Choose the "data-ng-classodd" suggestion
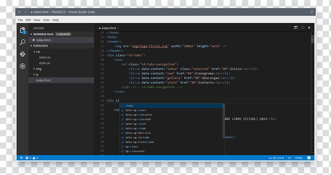Image resolution: width=331 pixels, height=175 pixels. (x=171, y=119)
